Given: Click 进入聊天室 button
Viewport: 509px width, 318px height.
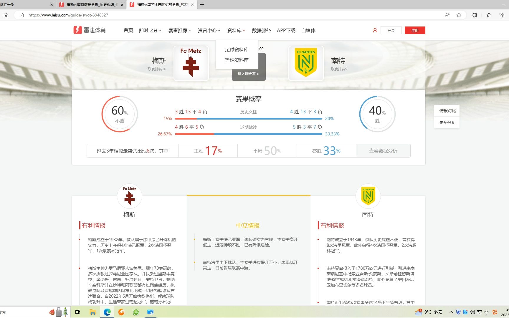Looking at the screenshot, I should pos(249,74).
